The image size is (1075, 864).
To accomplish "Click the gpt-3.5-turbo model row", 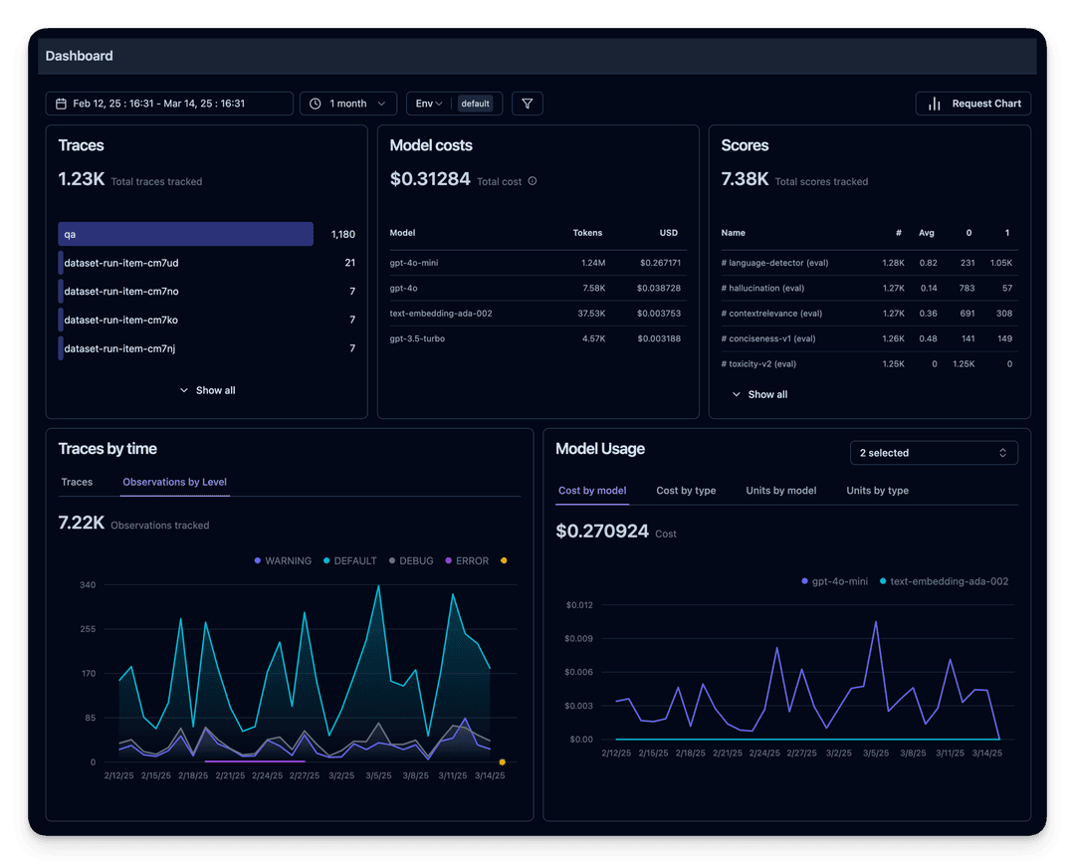I will click(537, 338).
